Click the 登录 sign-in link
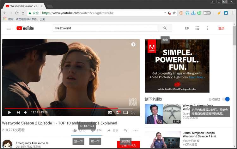The width and height of the screenshot is (237, 149). click(221, 28)
